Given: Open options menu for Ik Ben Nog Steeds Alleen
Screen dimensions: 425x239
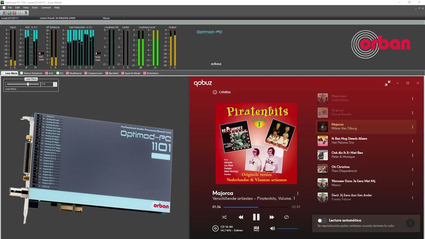Looking at the screenshot, I should click(413, 141).
